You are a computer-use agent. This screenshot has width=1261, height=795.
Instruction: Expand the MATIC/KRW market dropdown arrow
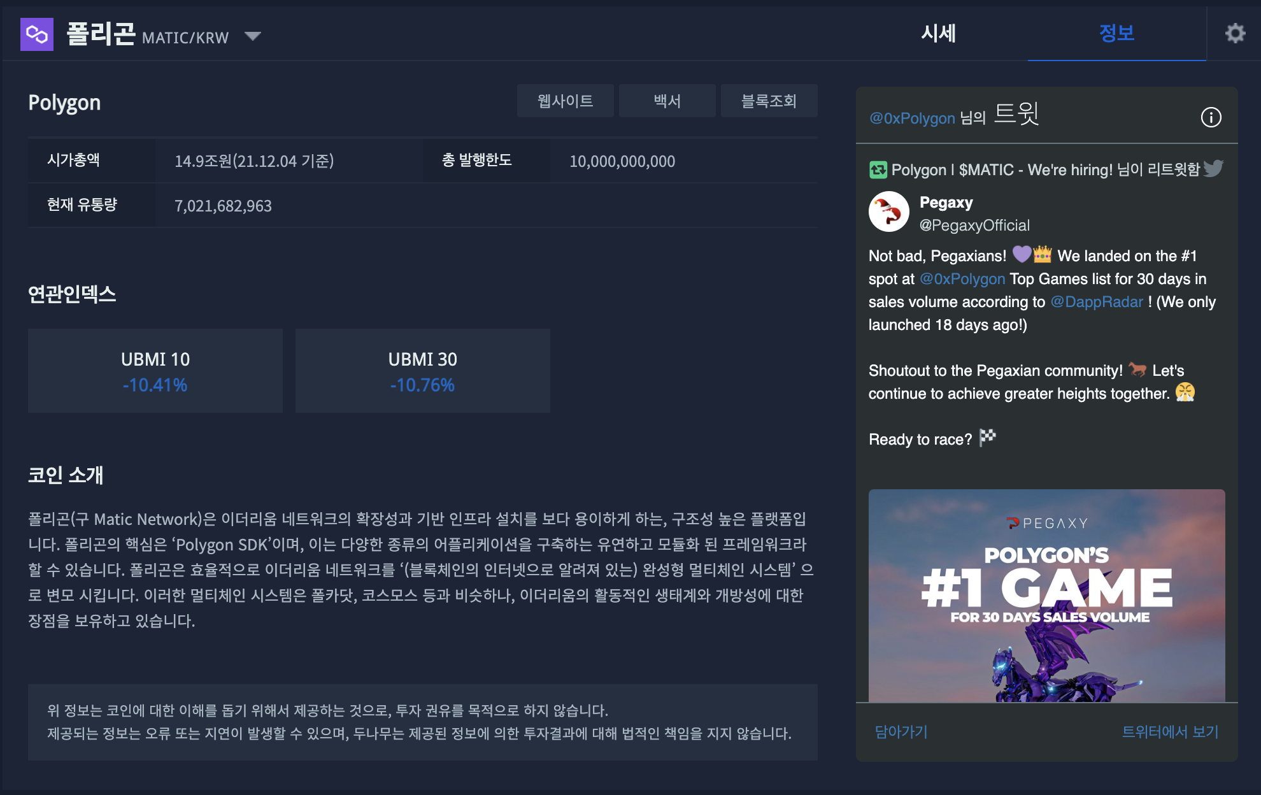point(253,36)
